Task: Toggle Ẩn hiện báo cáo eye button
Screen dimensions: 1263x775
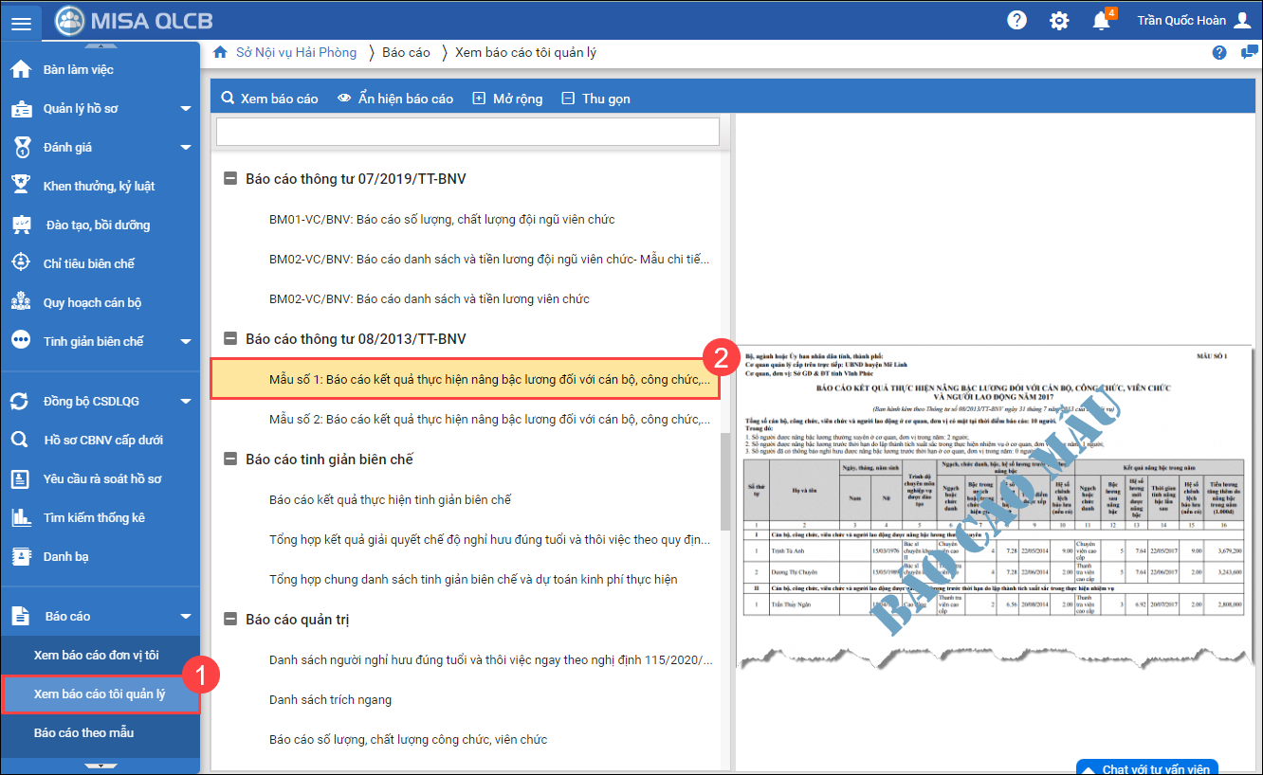Action: (395, 99)
